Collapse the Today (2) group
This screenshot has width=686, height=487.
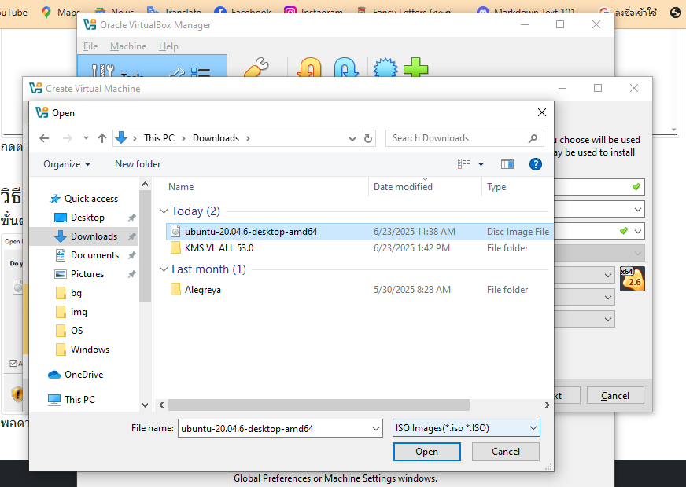[164, 211]
